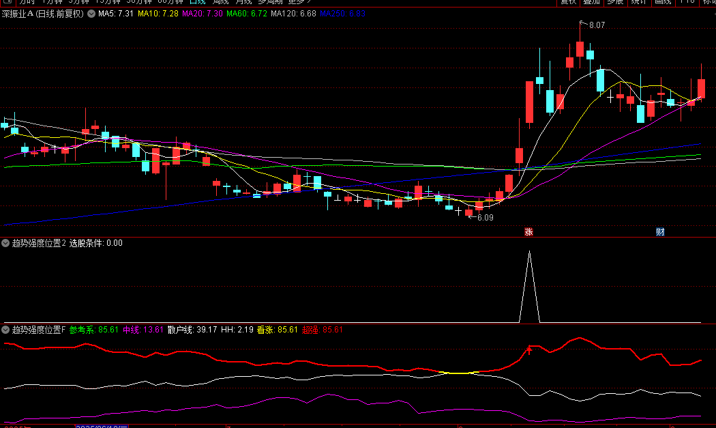Switch to the 日线 period tab
The width and height of the screenshot is (716, 428).
(198, 2)
